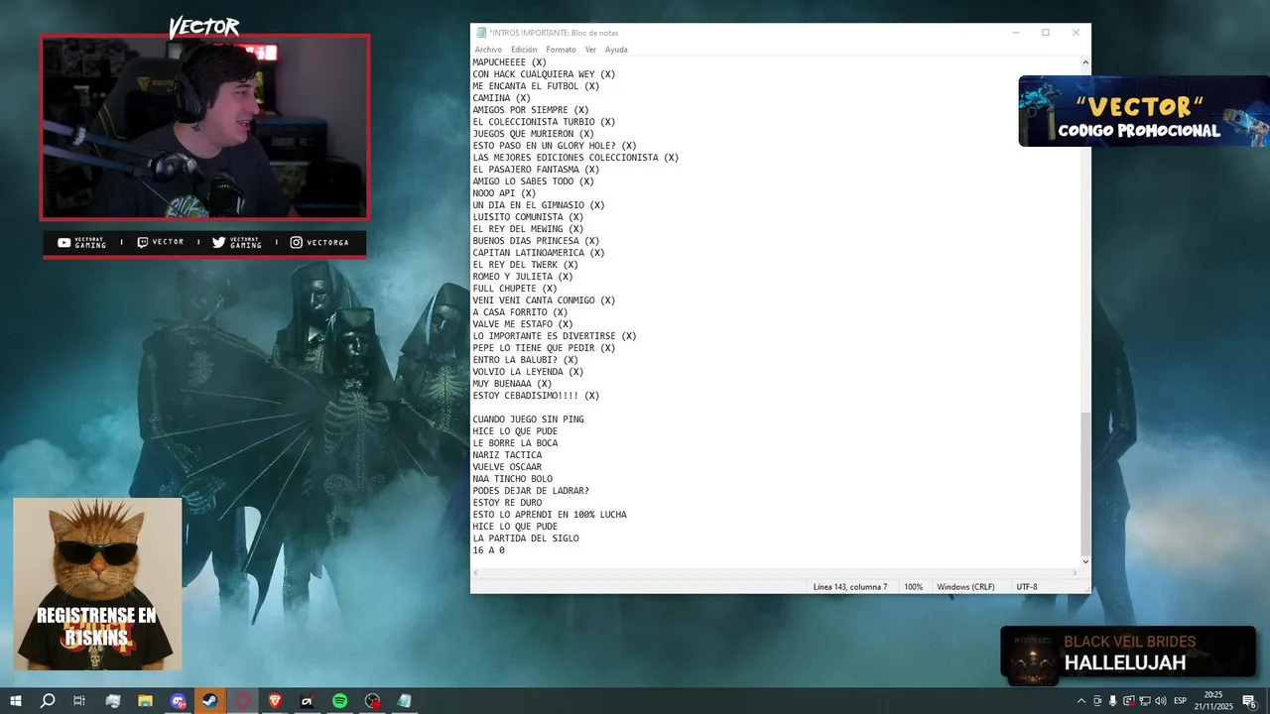
Task: Switch to Notepad icon in taskbar
Action: click(x=404, y=701)
